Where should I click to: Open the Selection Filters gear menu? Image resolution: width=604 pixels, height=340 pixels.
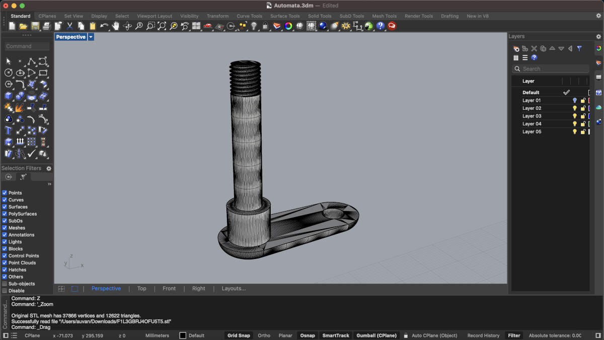(x=49, y=168)
